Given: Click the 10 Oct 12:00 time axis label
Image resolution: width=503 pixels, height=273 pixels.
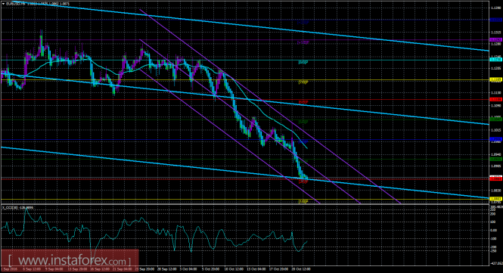Looking at the screenshot, I should 234,269.
